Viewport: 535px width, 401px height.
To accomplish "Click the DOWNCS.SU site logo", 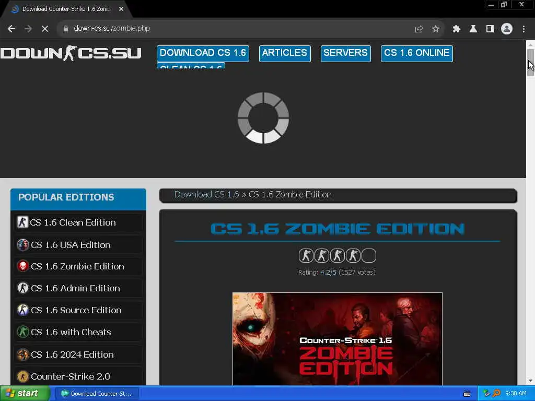I will point(71,53).
